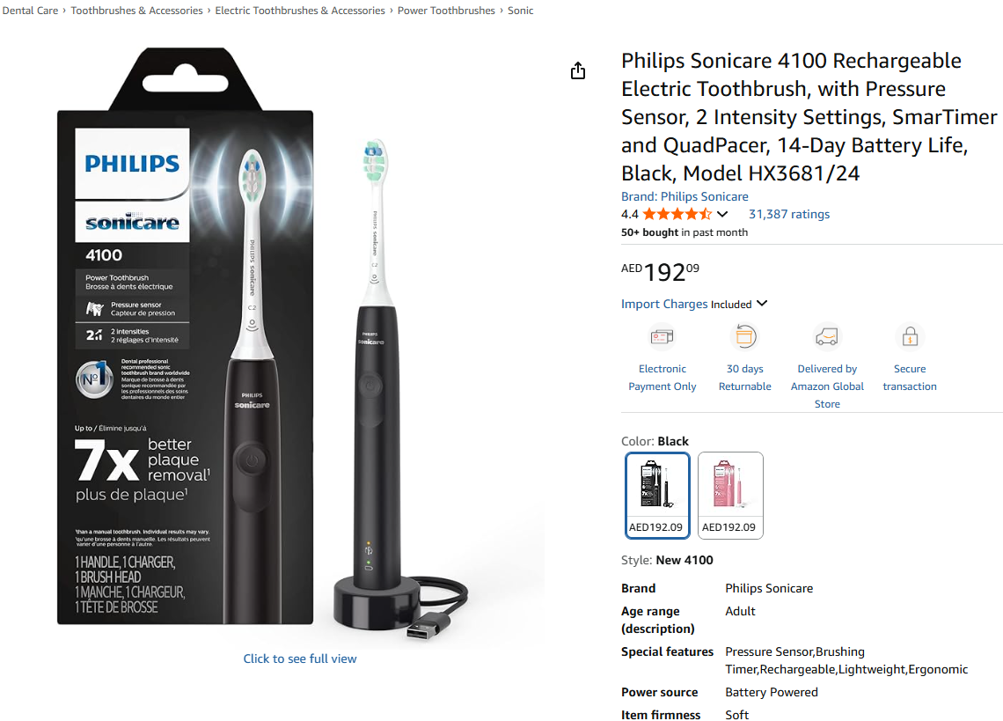This screenshot has height=721, width=1003.
Task: Expand the Import Charges Included chevron
Action: (762, 304)
